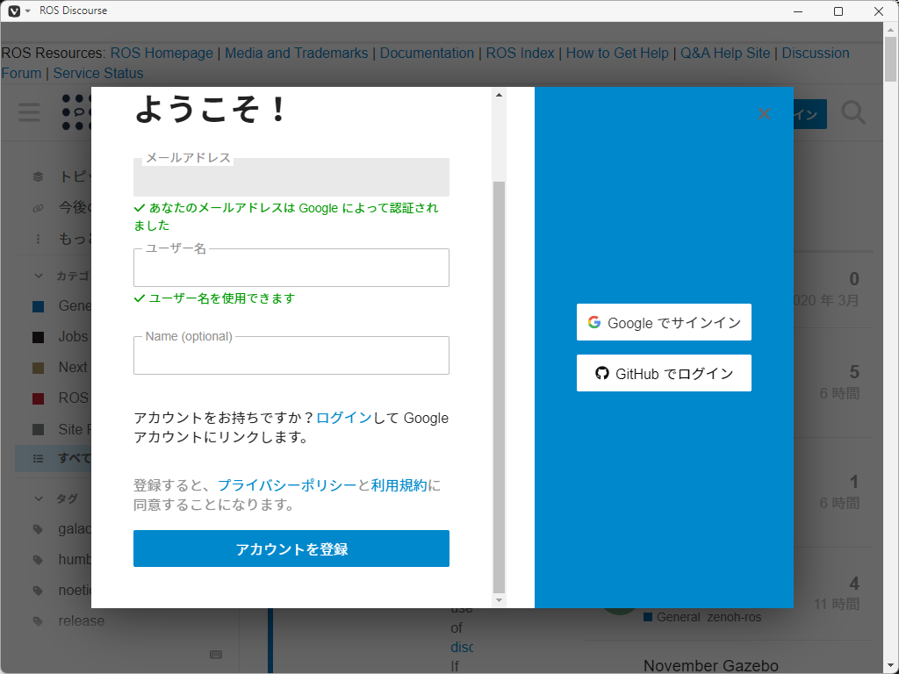Screen dimensions: 899x674
Task: Open the Documentation link
Action: [428, 54]
